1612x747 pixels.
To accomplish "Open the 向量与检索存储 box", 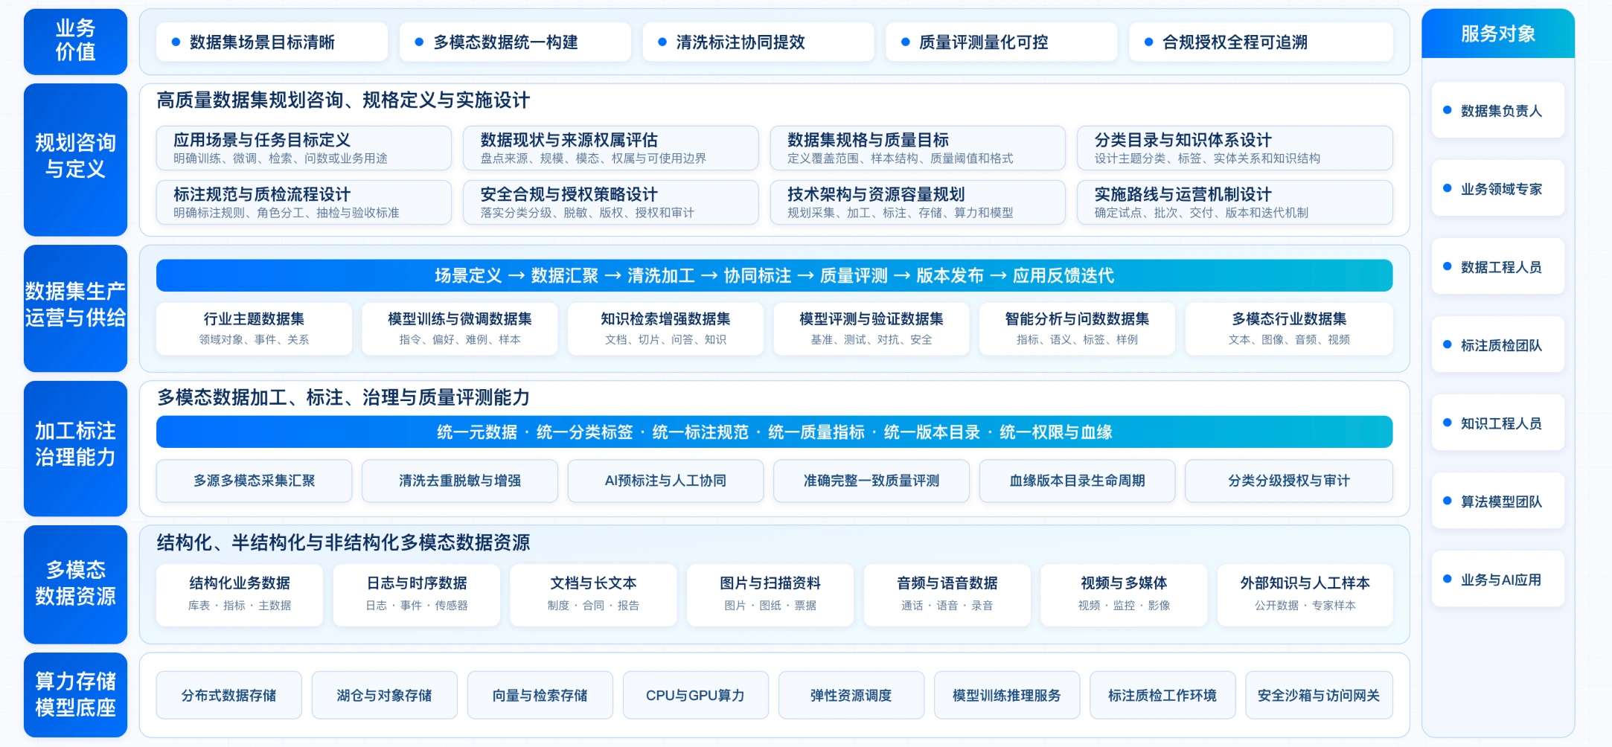I will (x=540, y=695).
